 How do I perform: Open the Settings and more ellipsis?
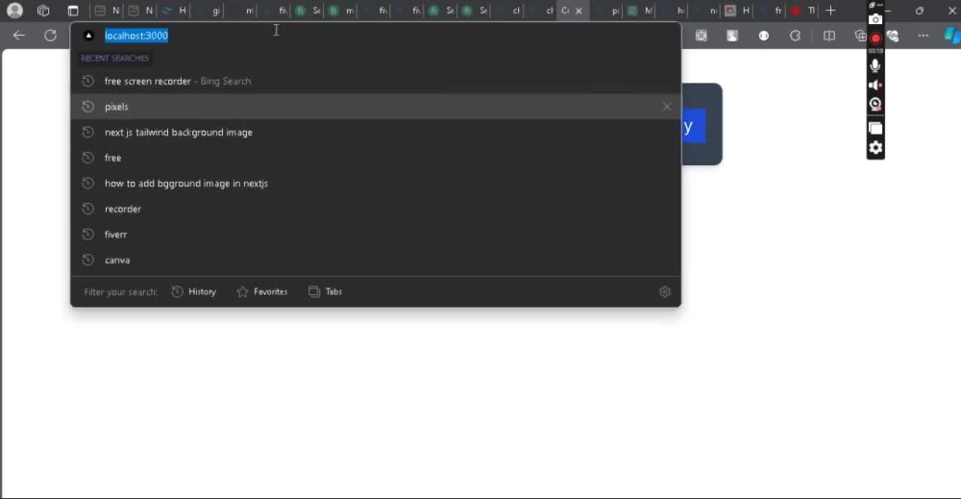click(923, 36)
